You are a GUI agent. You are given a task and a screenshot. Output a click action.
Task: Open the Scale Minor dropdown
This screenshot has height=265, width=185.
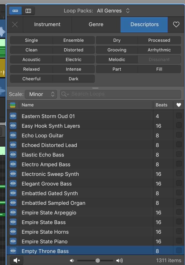click(41, 94)
